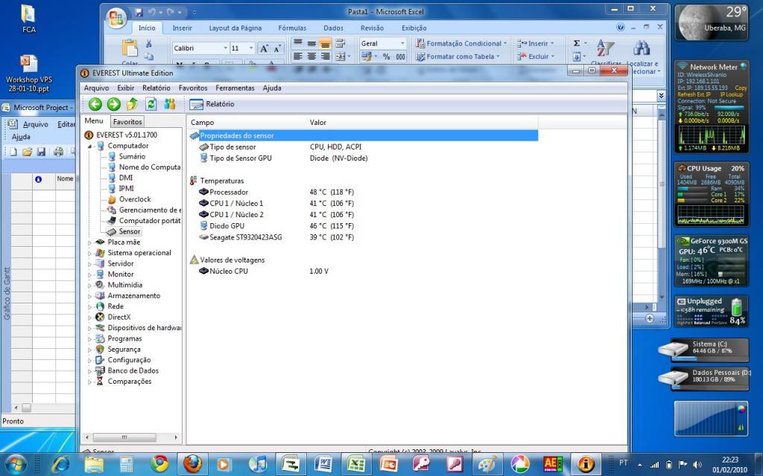Screen dimensions: 763x476
Task: Collapse the Computador tree node
Action: click(89, 147)
